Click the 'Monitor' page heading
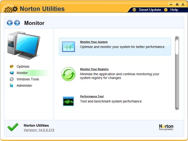Viewport: 188px width, 141px height. [34, 23]
